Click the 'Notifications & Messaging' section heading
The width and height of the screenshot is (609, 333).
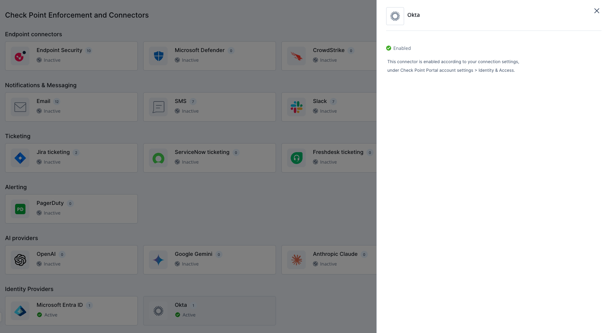point(41,85)
